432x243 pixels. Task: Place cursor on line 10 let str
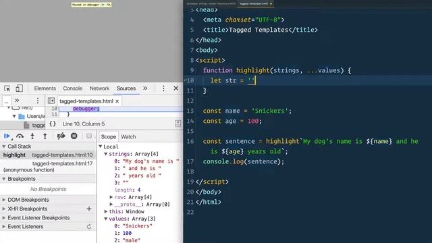[233, 80]
